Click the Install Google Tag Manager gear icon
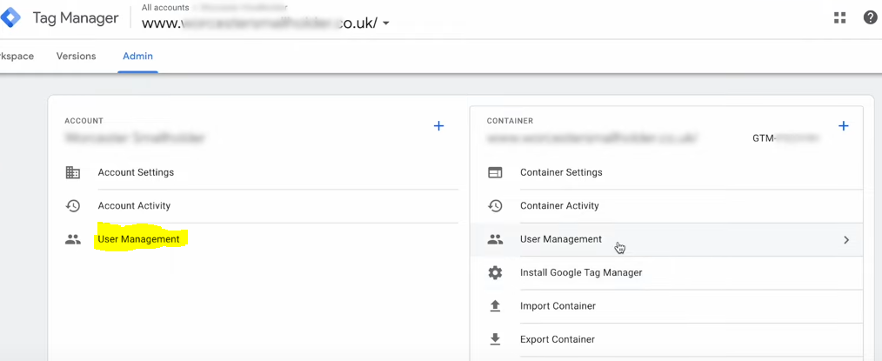Image resolution: width=882 pixels, height=361 pixels. [x=495, y=273]
